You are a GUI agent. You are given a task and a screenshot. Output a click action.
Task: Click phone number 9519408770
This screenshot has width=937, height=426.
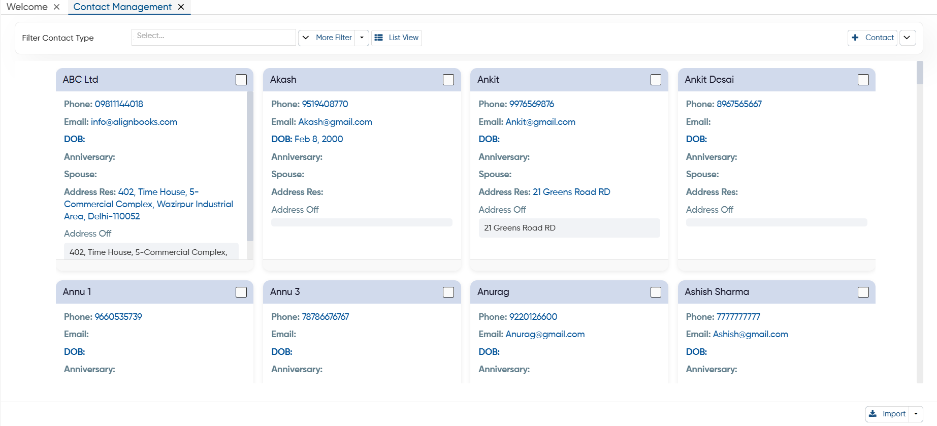[x=325, y=104]
